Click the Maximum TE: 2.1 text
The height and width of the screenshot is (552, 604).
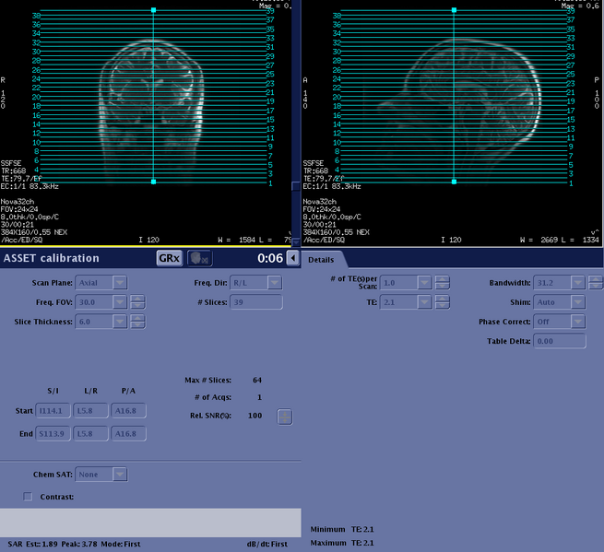click(x=342, y=543)
